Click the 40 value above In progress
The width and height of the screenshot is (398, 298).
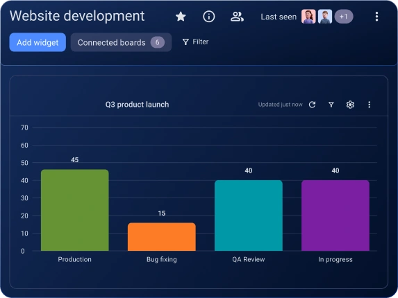[335, 170]
